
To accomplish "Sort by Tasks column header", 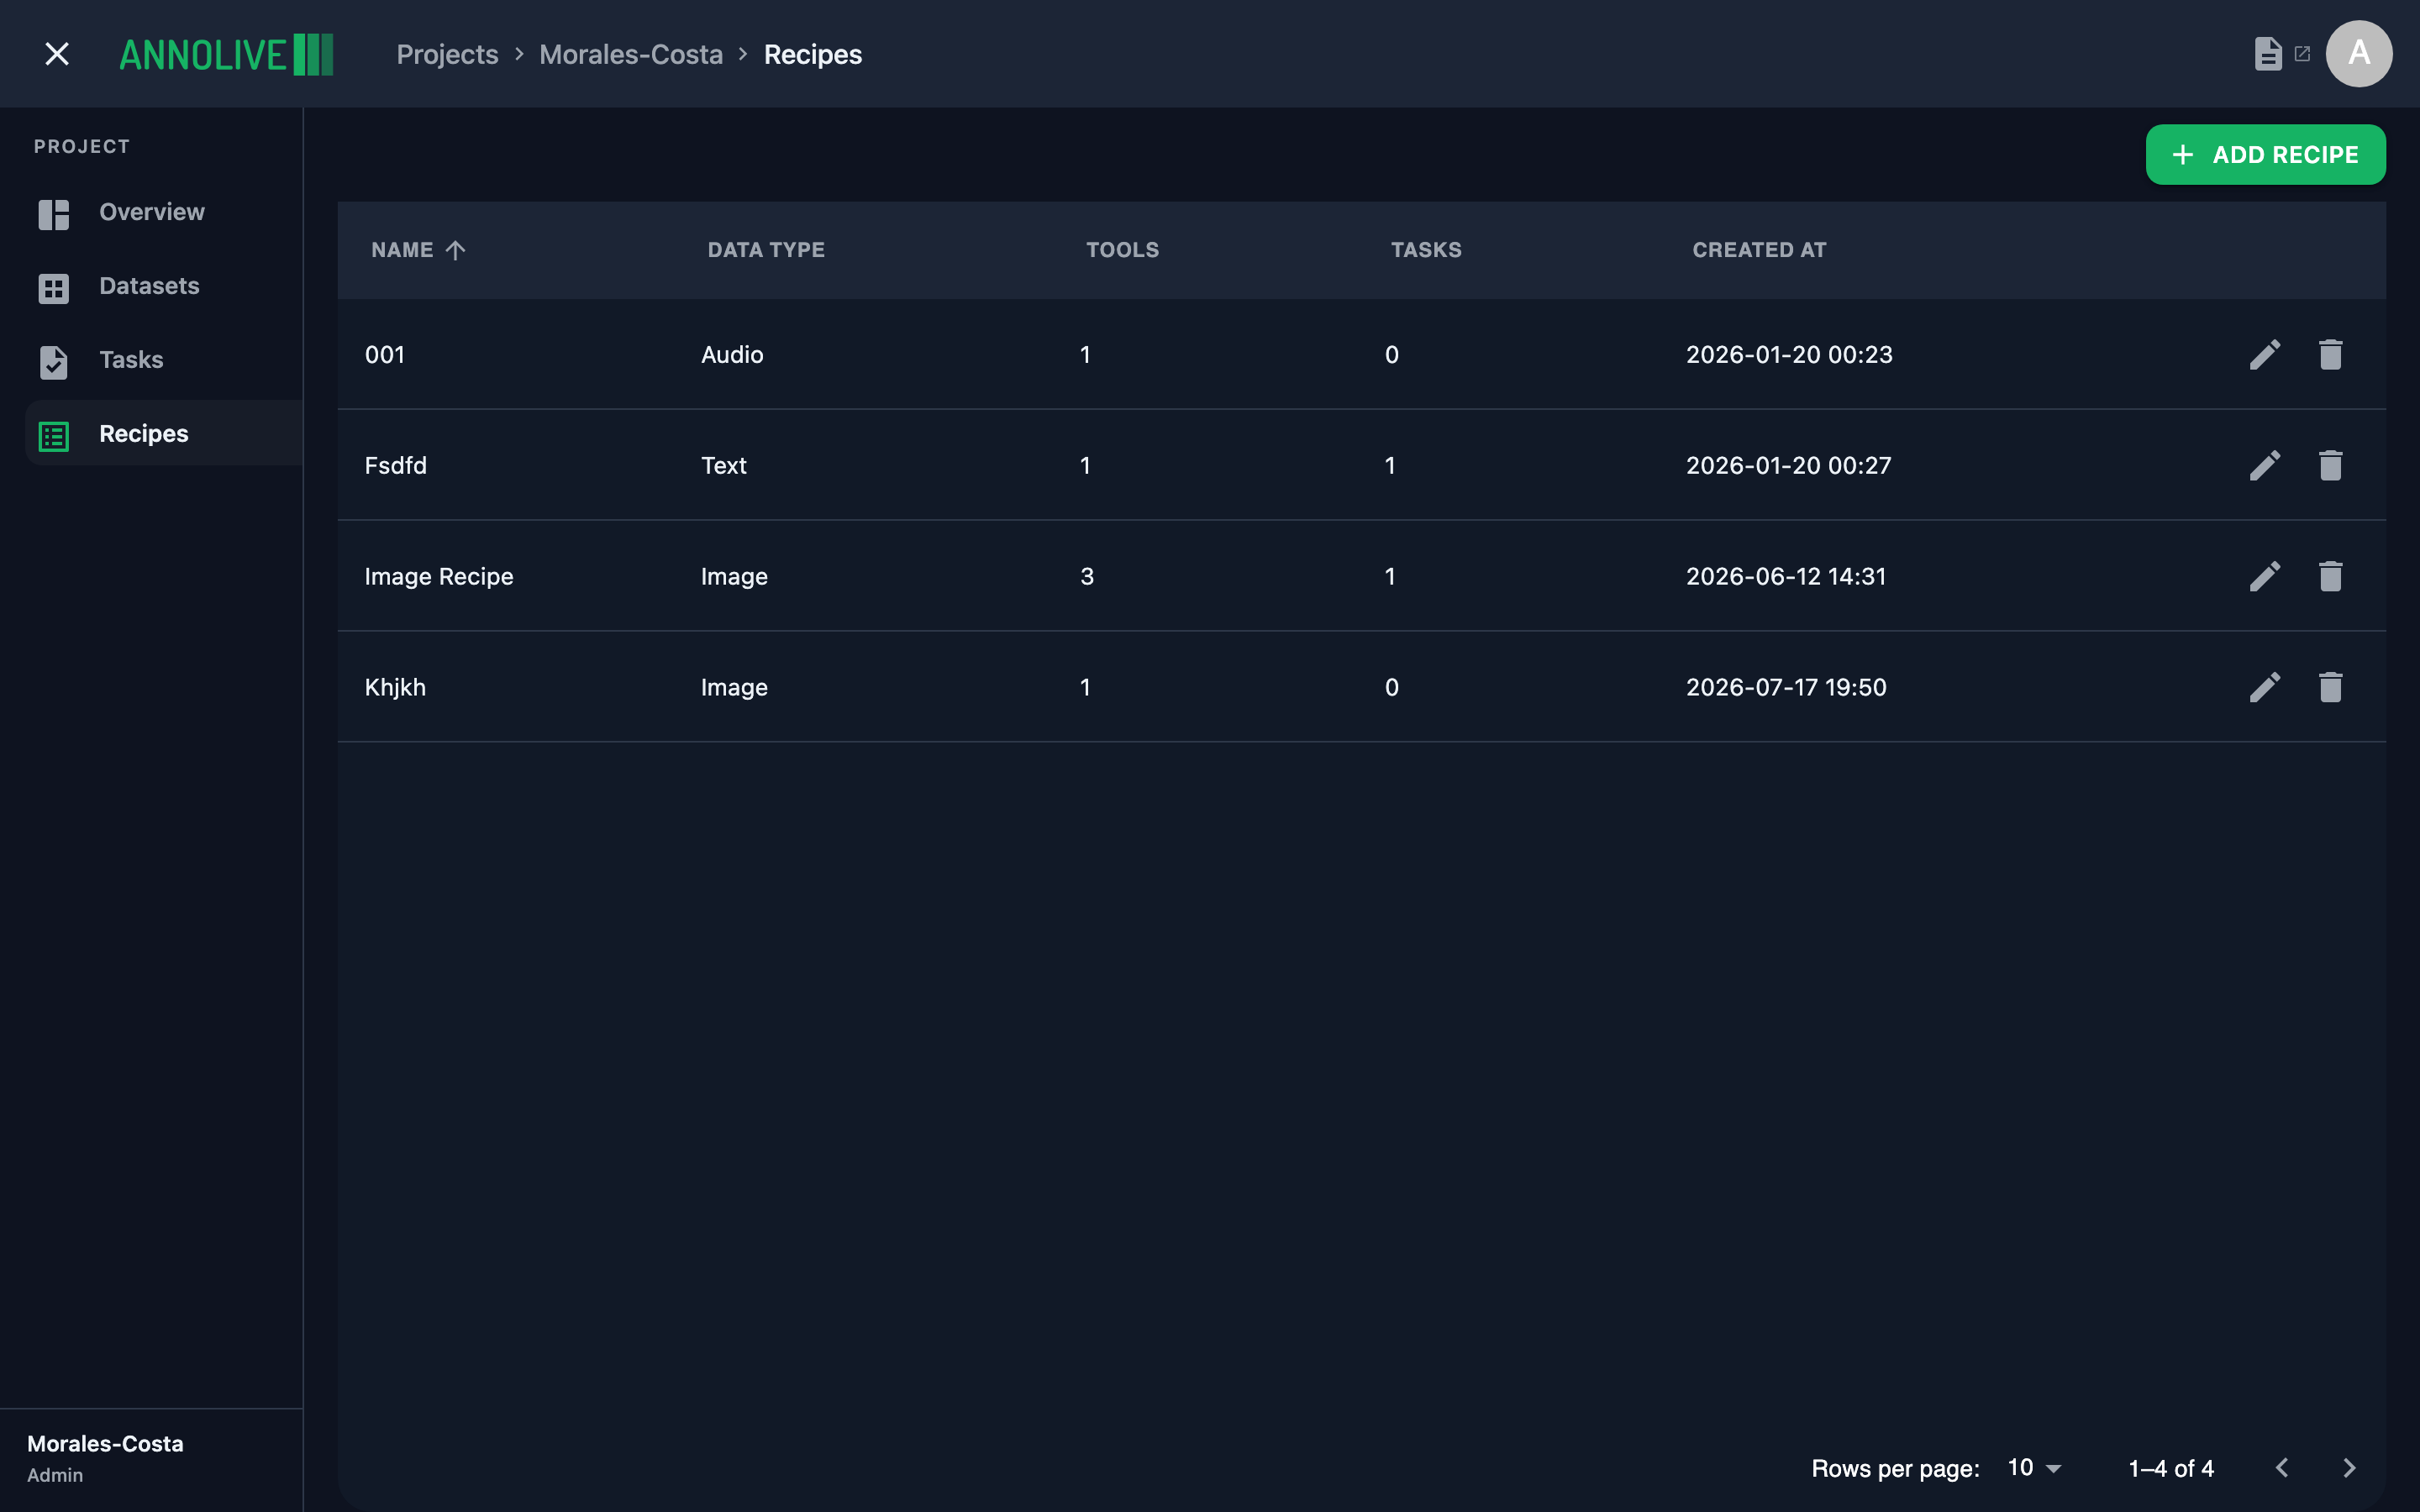I will coord(1426,250).
